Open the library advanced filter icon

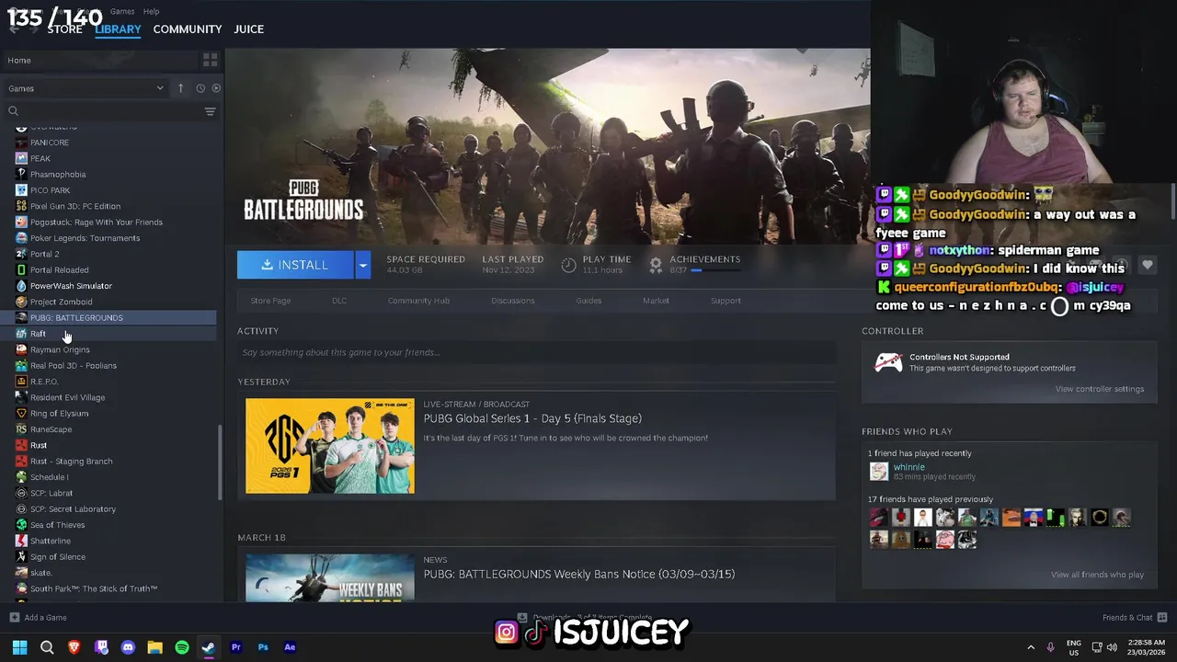pos(210,111)
